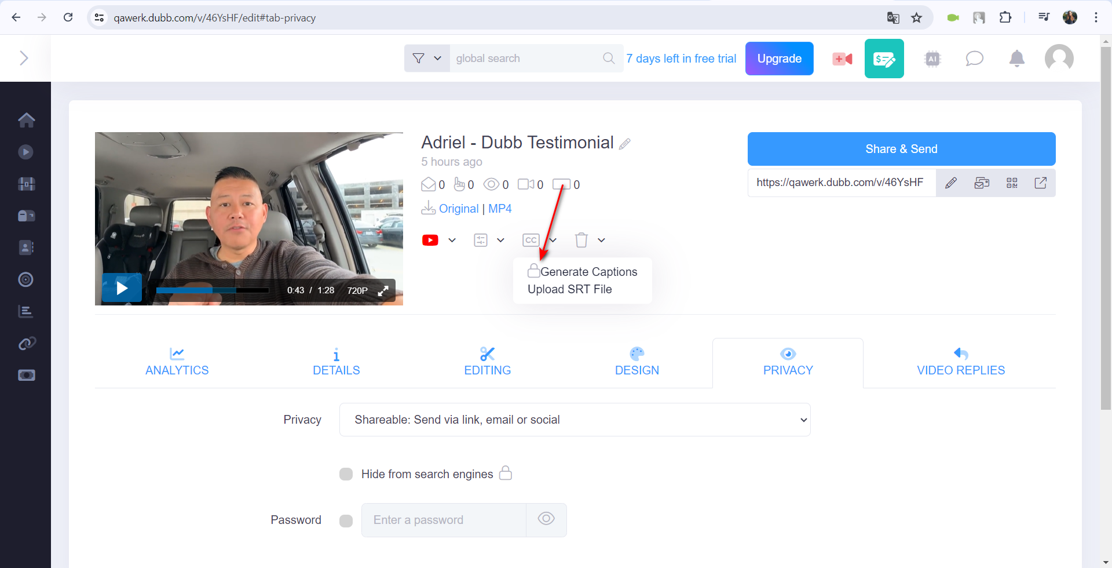Click the video URL field
1112x568 pixels.
click(x=842, y=183)
